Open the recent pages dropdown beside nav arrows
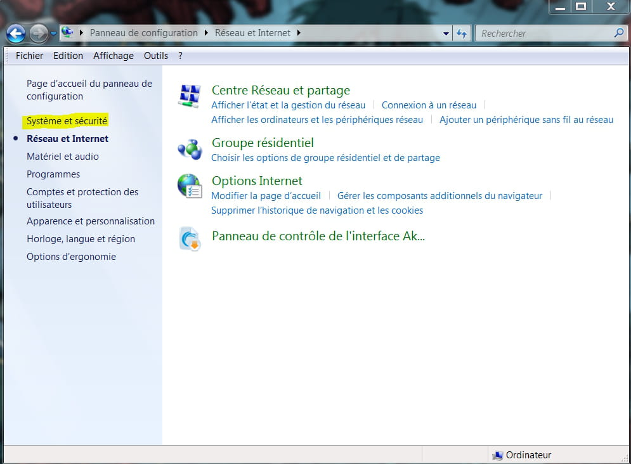 [x=53, y=34]
